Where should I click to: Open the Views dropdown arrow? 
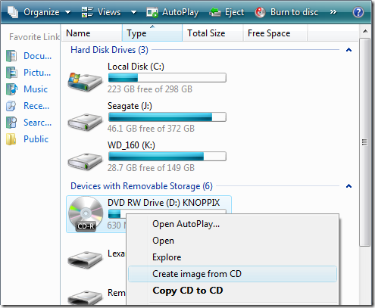coord(133,12)
